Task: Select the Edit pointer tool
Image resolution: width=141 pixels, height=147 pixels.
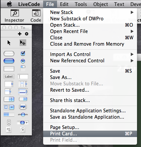Action: tap(23, 43)
